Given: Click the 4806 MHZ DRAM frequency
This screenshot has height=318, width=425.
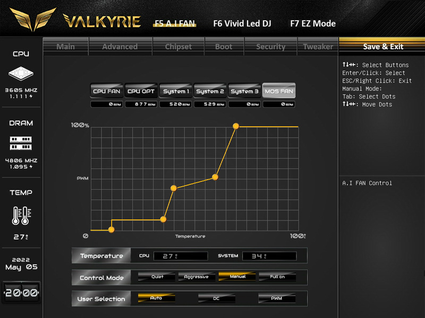Looking at the screenshot, I should point(21,161).
